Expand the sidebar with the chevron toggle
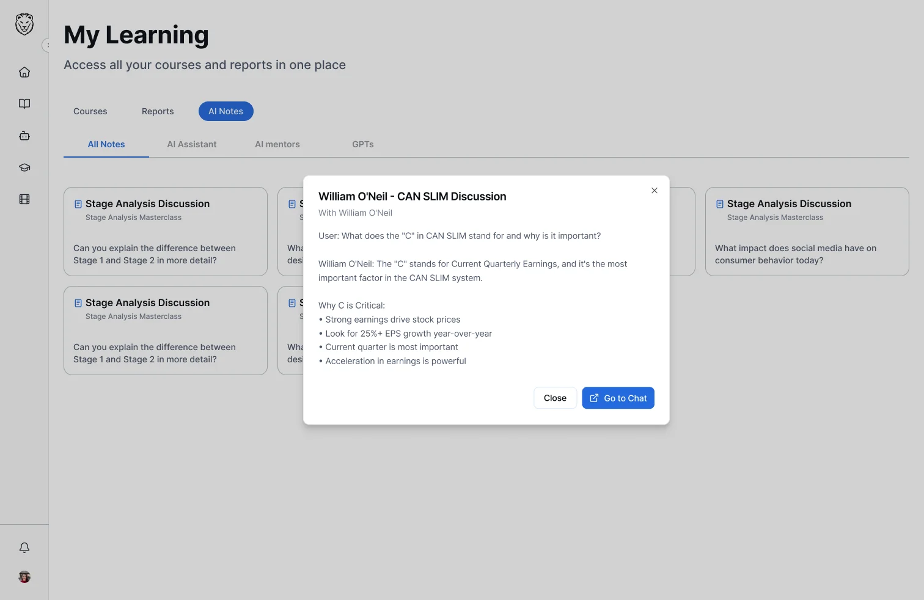The image size is (924, 600). pos(46,45)
